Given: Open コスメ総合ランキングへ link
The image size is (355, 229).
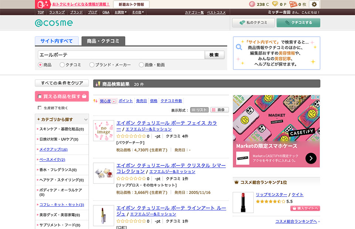Looking at the screenshot, I should [x=296, y=221].
